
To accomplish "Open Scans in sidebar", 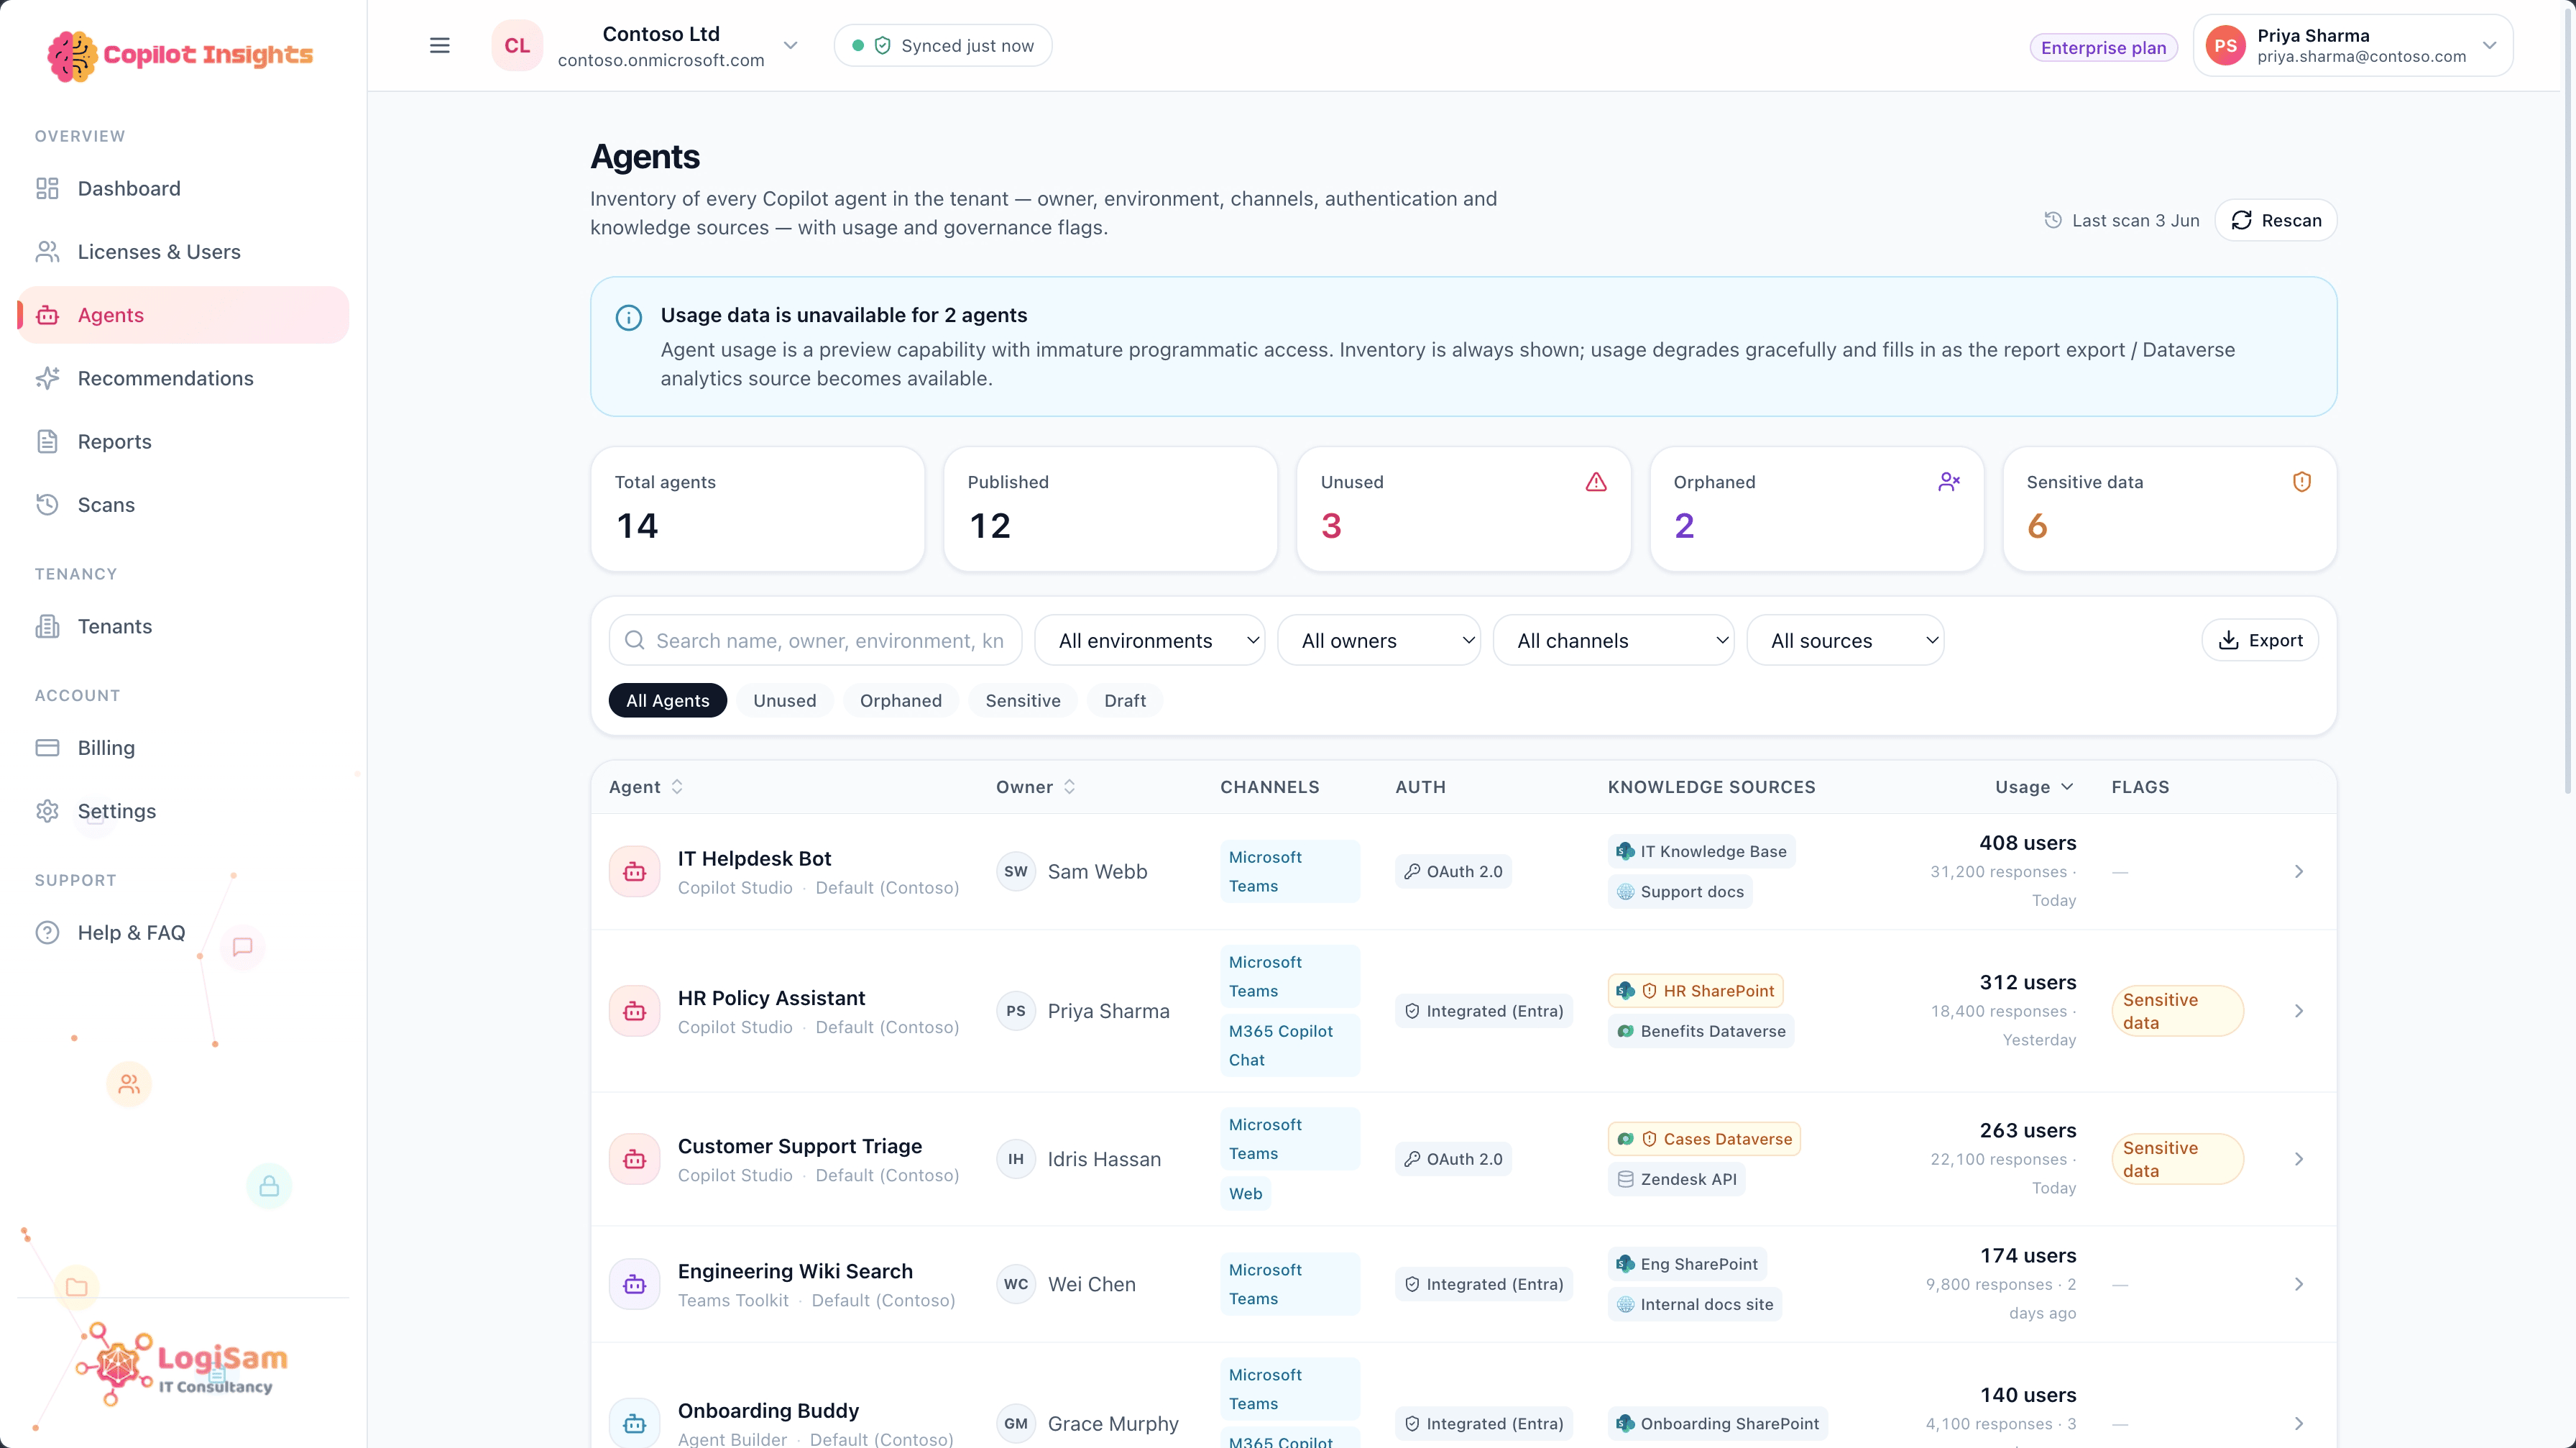I will [183, 504].
